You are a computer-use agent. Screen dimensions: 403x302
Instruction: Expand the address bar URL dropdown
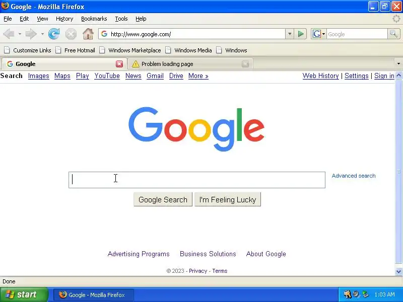click(x=290, y=34)
